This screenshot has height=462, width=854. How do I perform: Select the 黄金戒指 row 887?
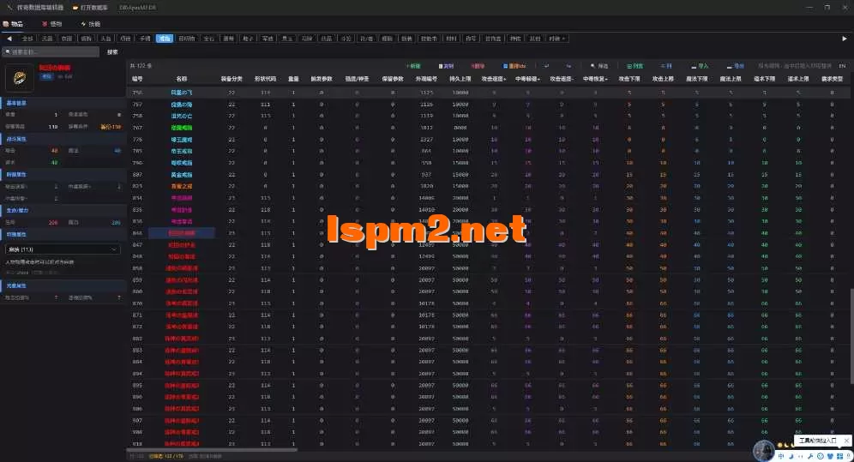click(489, 174)
